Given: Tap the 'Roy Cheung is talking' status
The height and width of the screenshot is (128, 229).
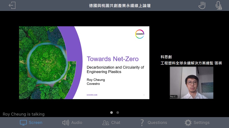Looking at the screenshot, I should 24,114.
